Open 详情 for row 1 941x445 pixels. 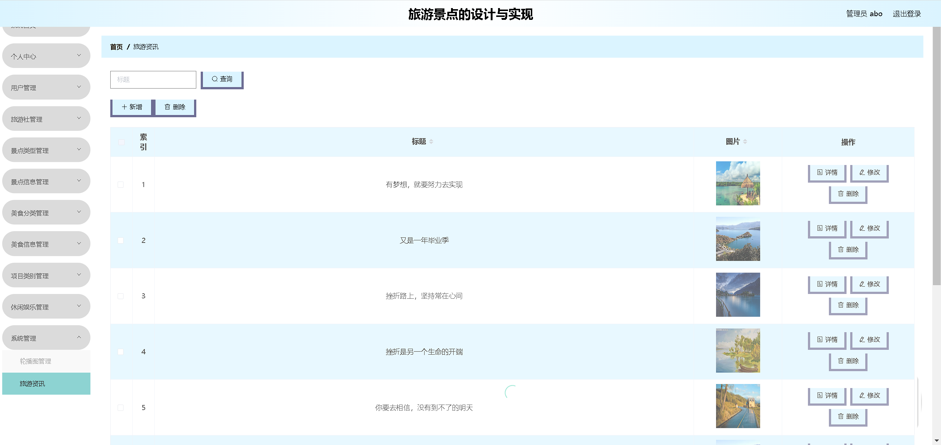(x=827, y=172)
